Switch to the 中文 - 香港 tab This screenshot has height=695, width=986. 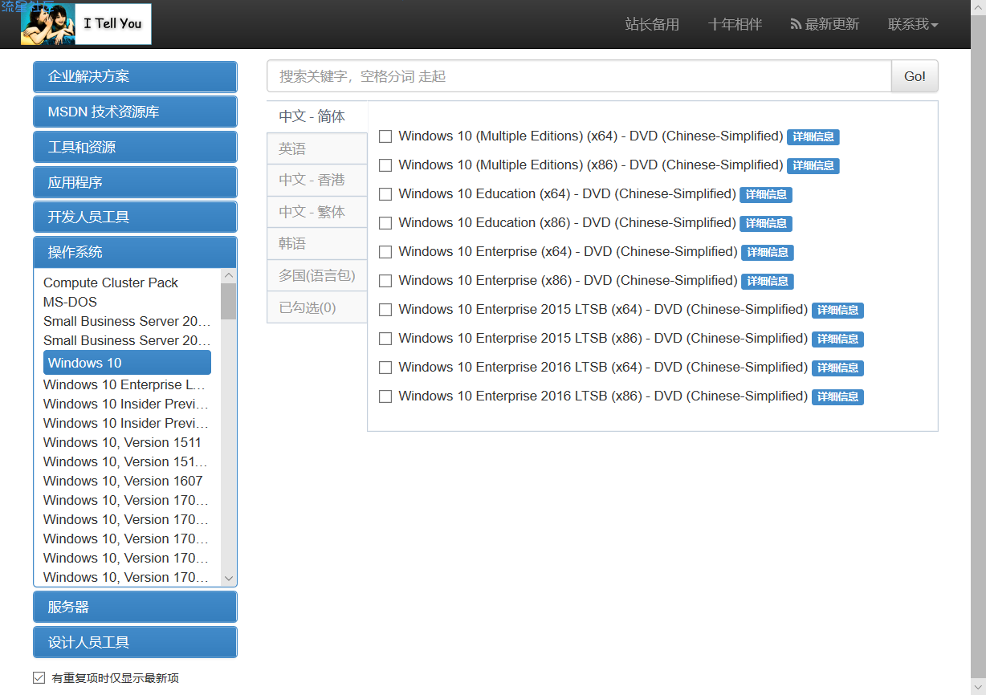click(x=317, y=180)
